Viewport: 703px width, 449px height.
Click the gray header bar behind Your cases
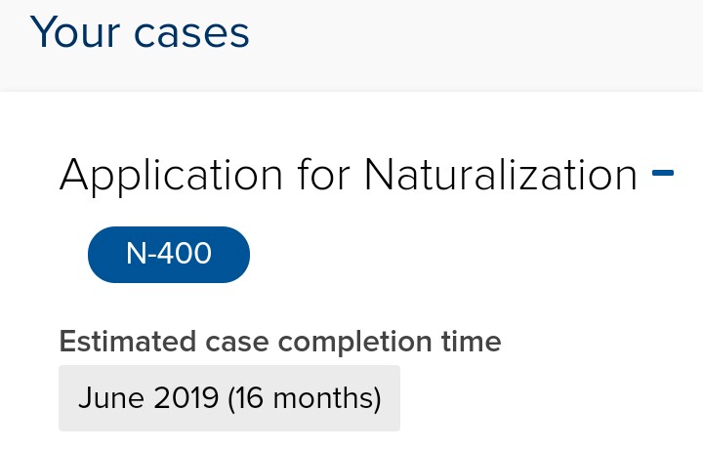[351, 46]
